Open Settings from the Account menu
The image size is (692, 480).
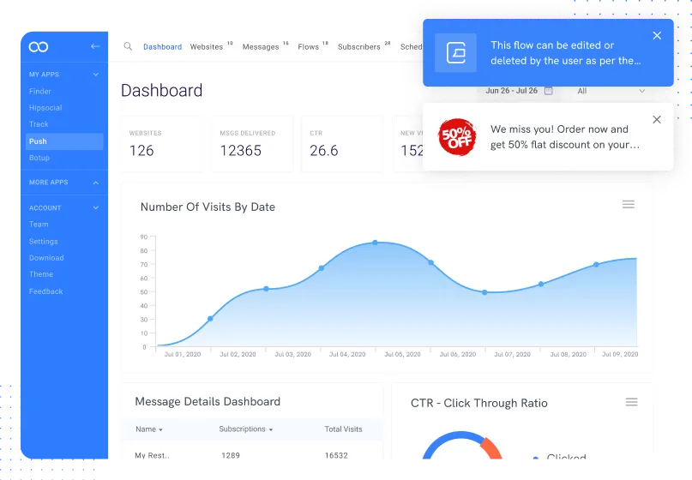coord(44,241)
